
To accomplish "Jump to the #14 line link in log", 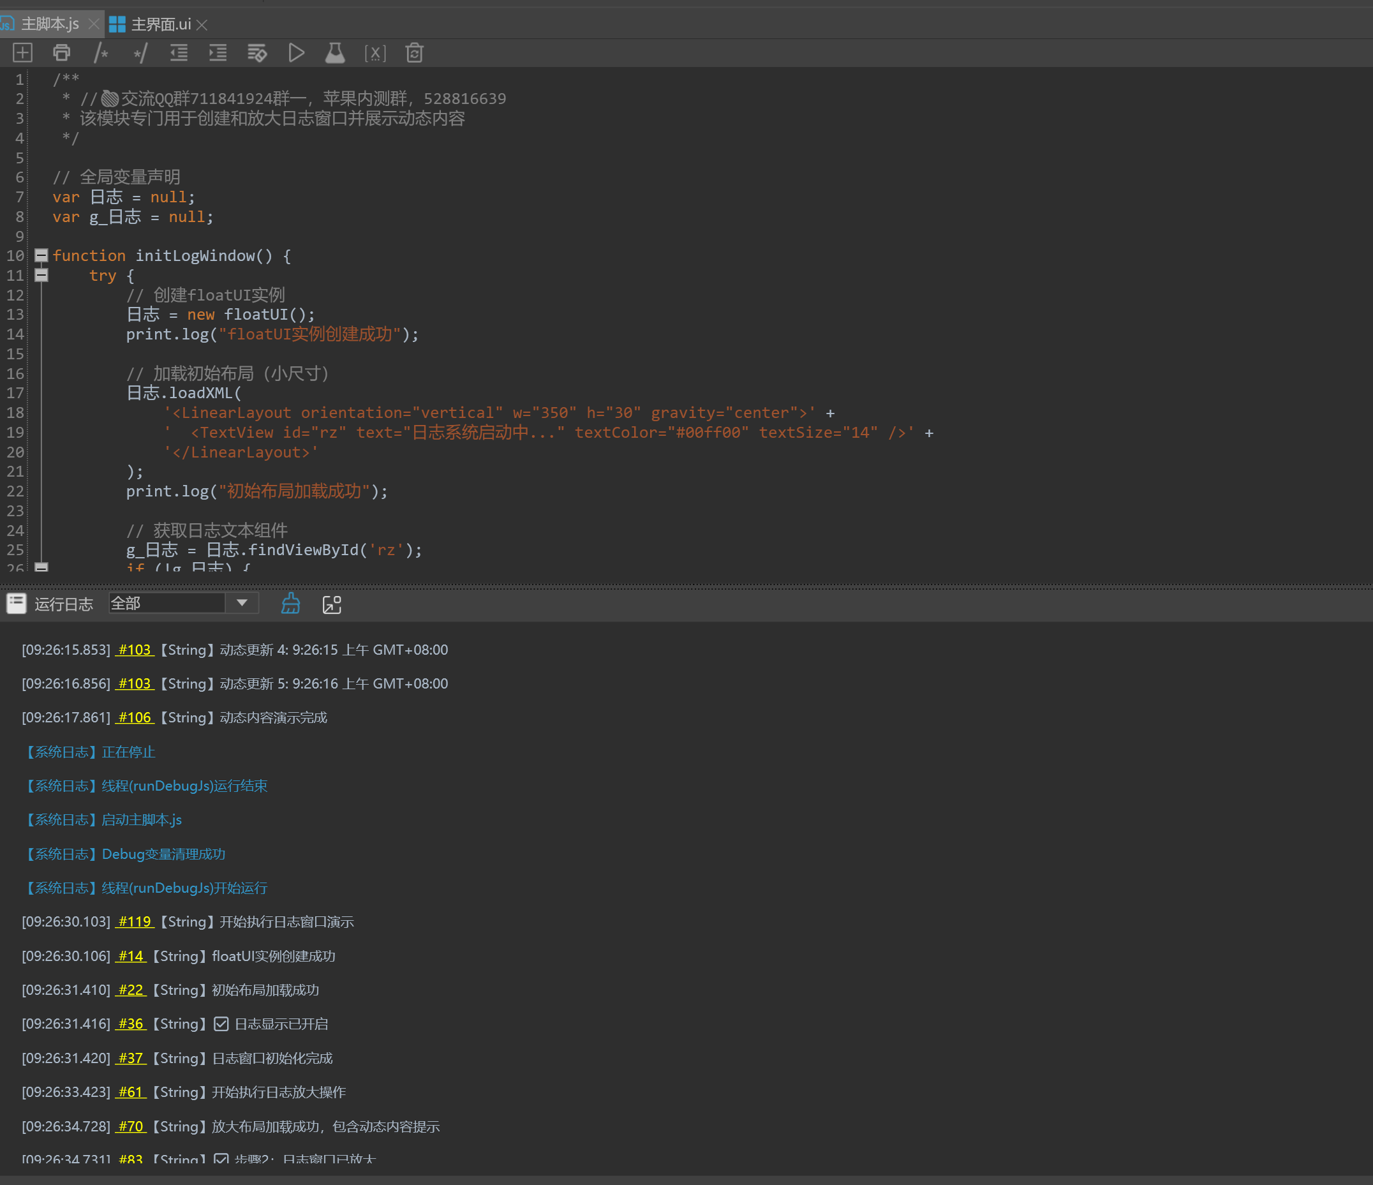I will 131,956.
